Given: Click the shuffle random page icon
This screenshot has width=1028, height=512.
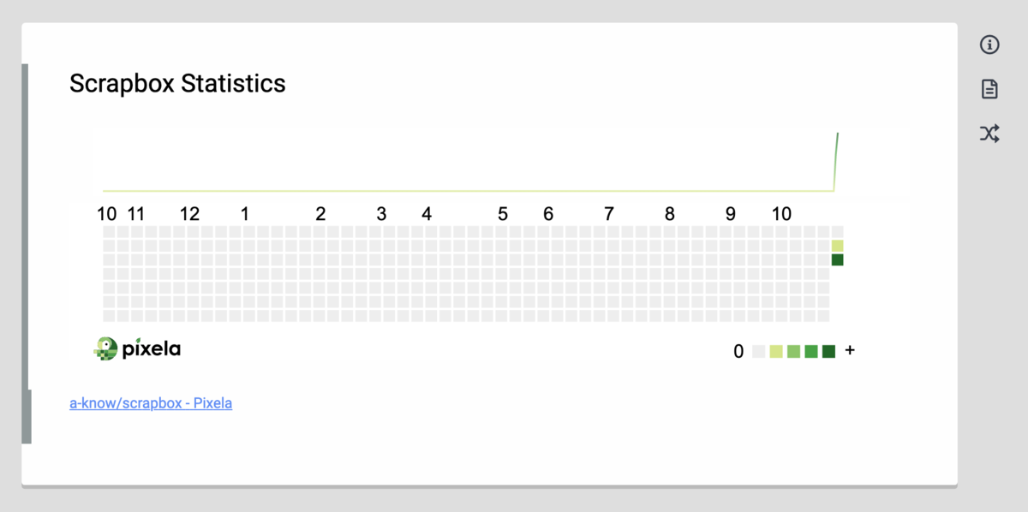Looking at the screenshot, I should click(x=989, y=134).
